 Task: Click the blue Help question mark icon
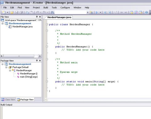(x=146, y=13)
